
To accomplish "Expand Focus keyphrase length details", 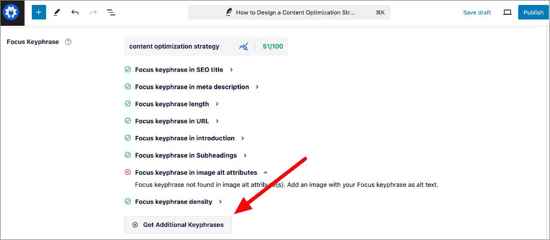I will (217, 104).
